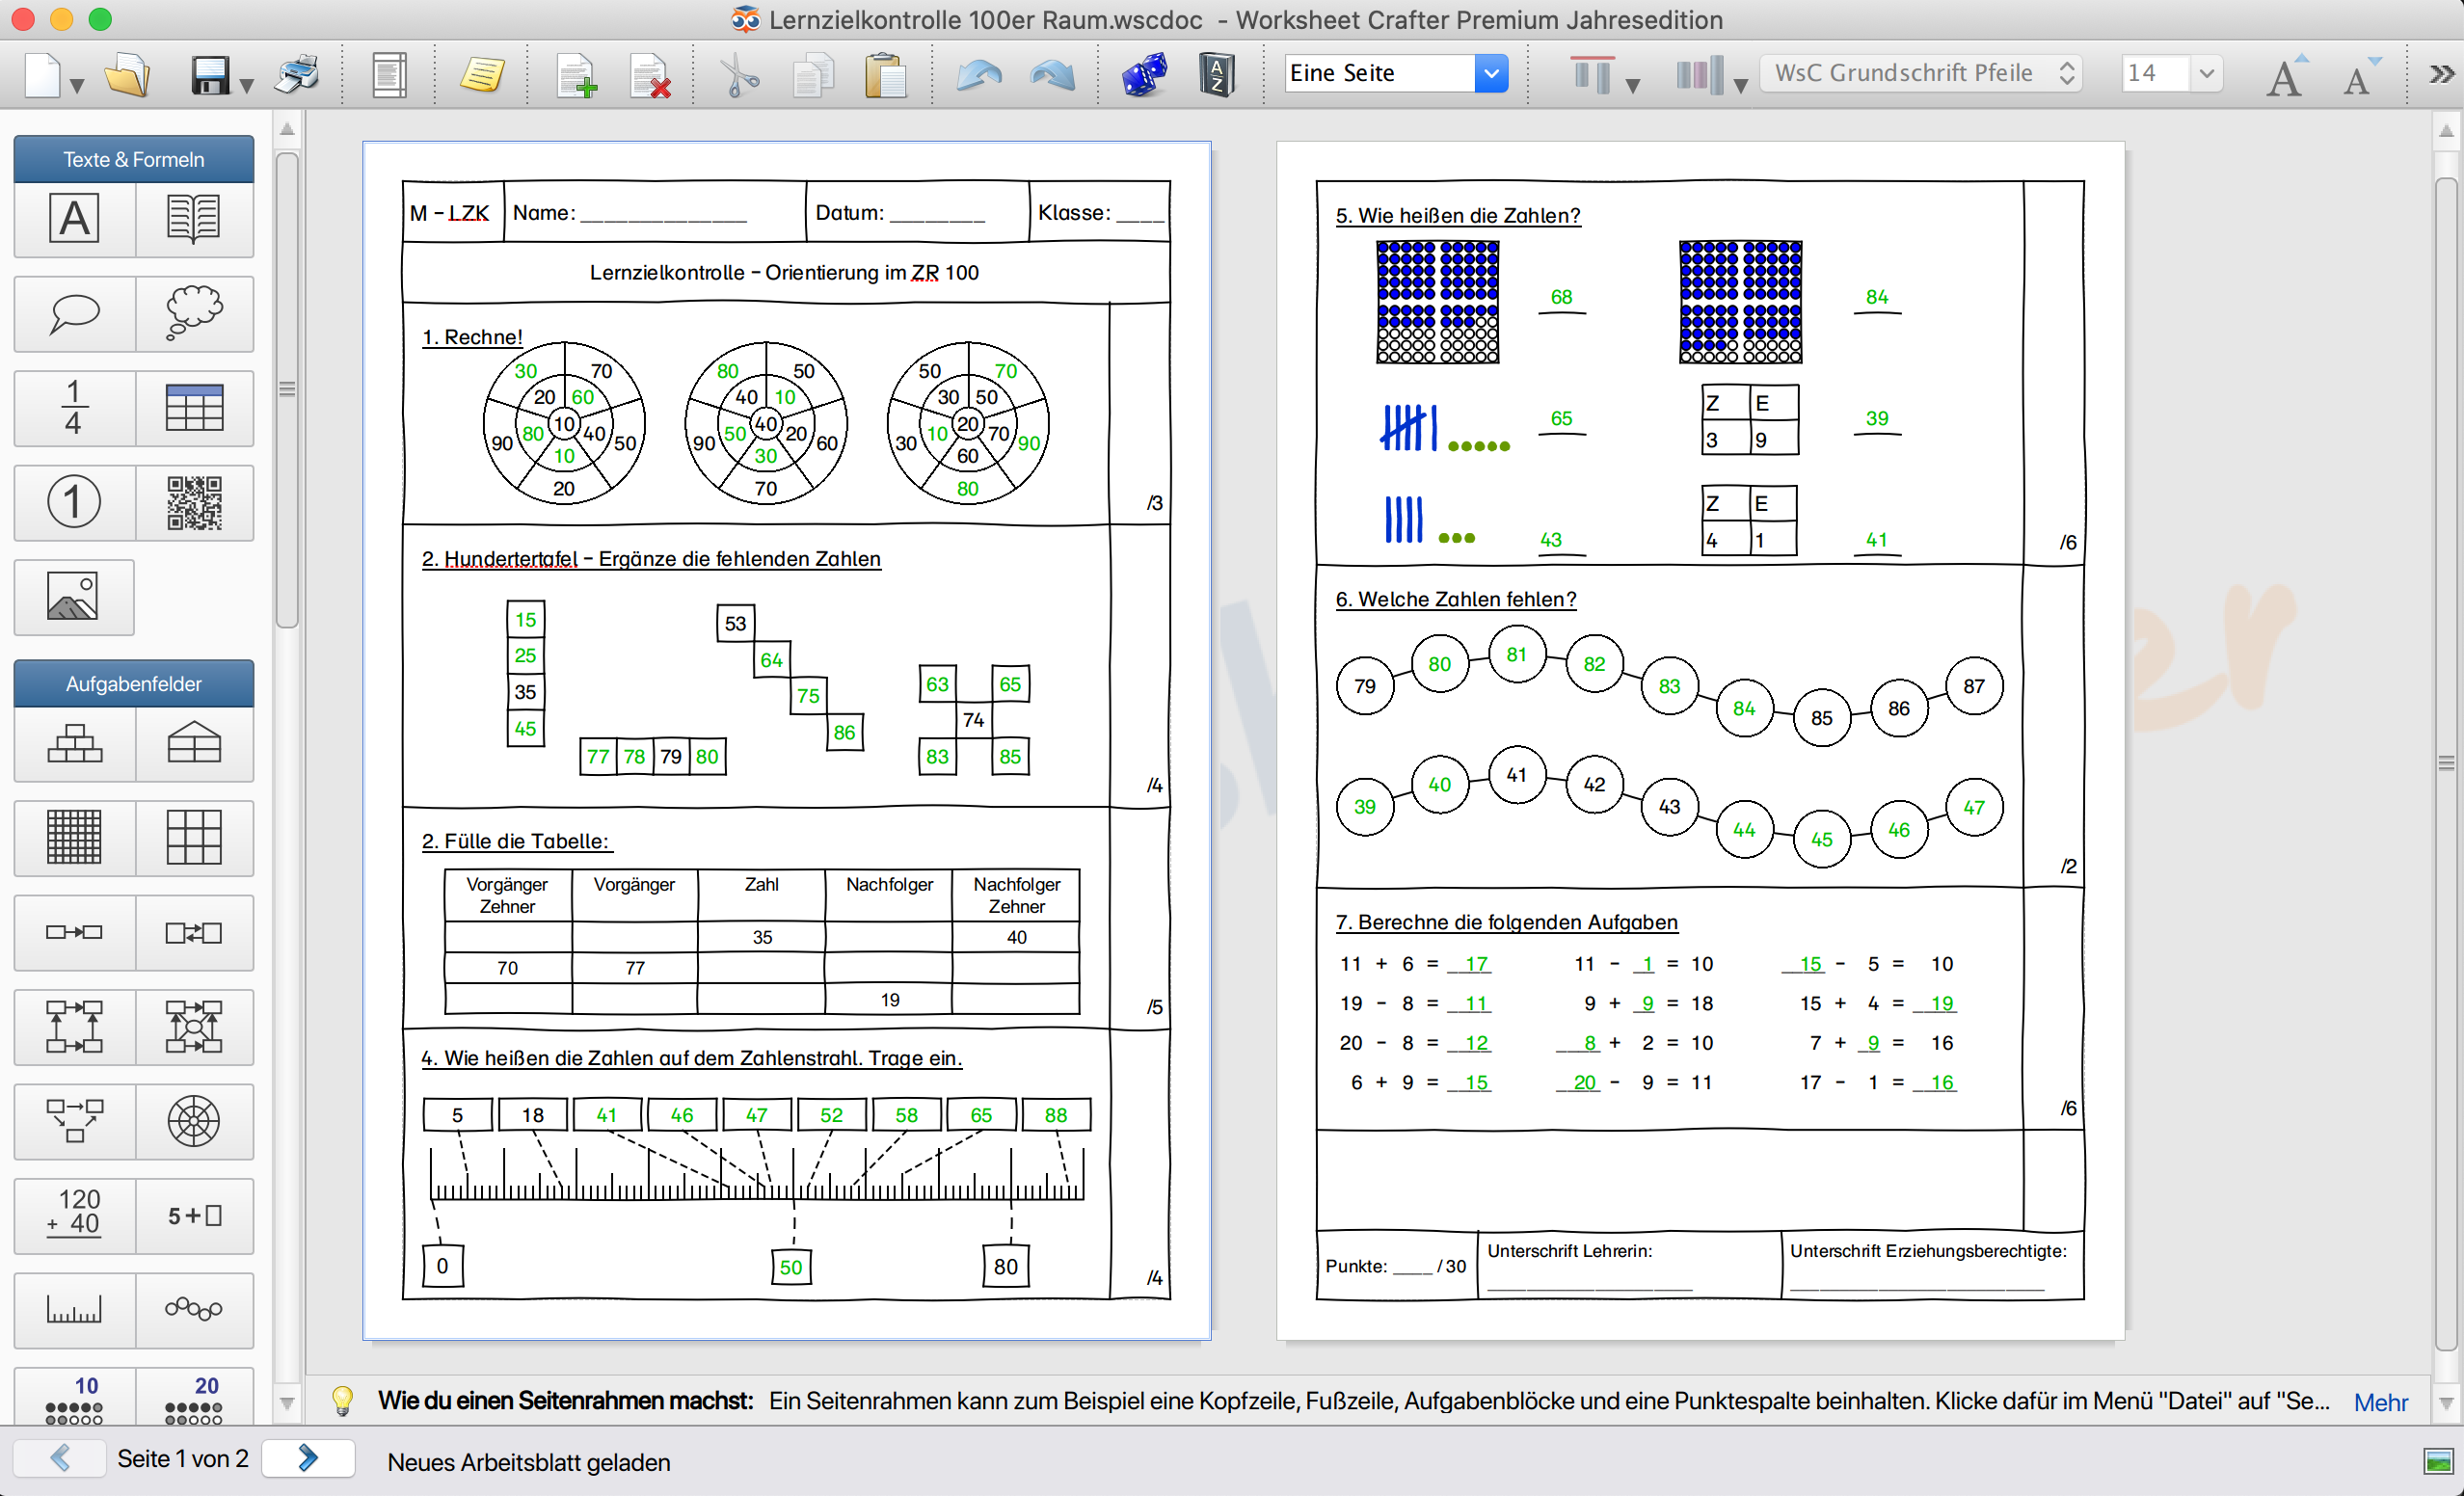Select the '1. Rechne!' task heading

(x=472, y=337)
